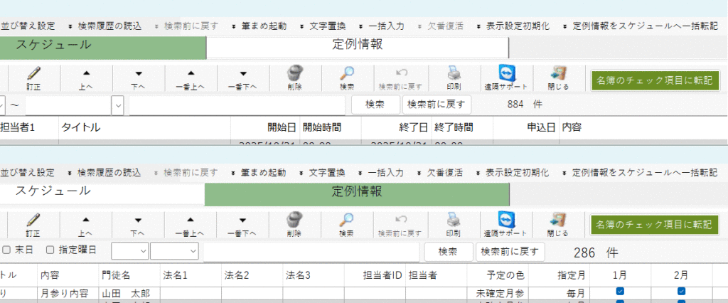Screen dimensions: 728x303
Task: Toggle the 末日 checkbox
Action: 6,250
